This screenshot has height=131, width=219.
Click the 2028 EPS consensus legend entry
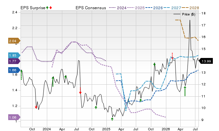(x=190, y=8)
